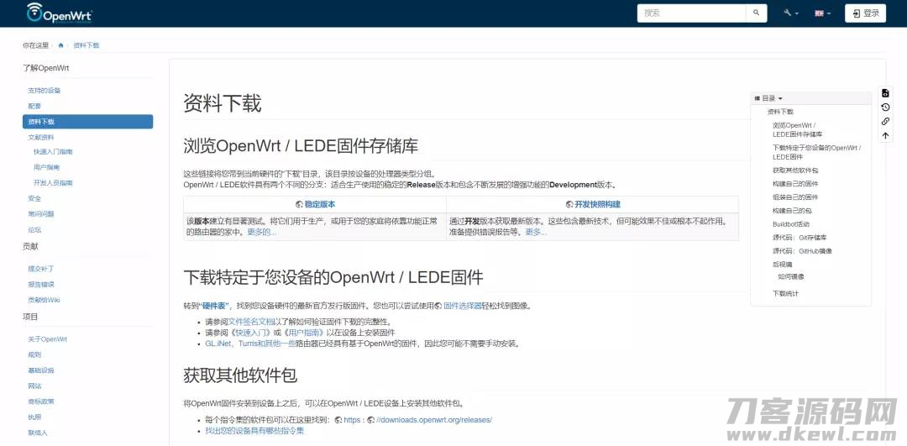Image resolution: width=907 pixels, height=446 pixels.
Task: Open 常问问题 in the sidebar
Action: point(41,214)
